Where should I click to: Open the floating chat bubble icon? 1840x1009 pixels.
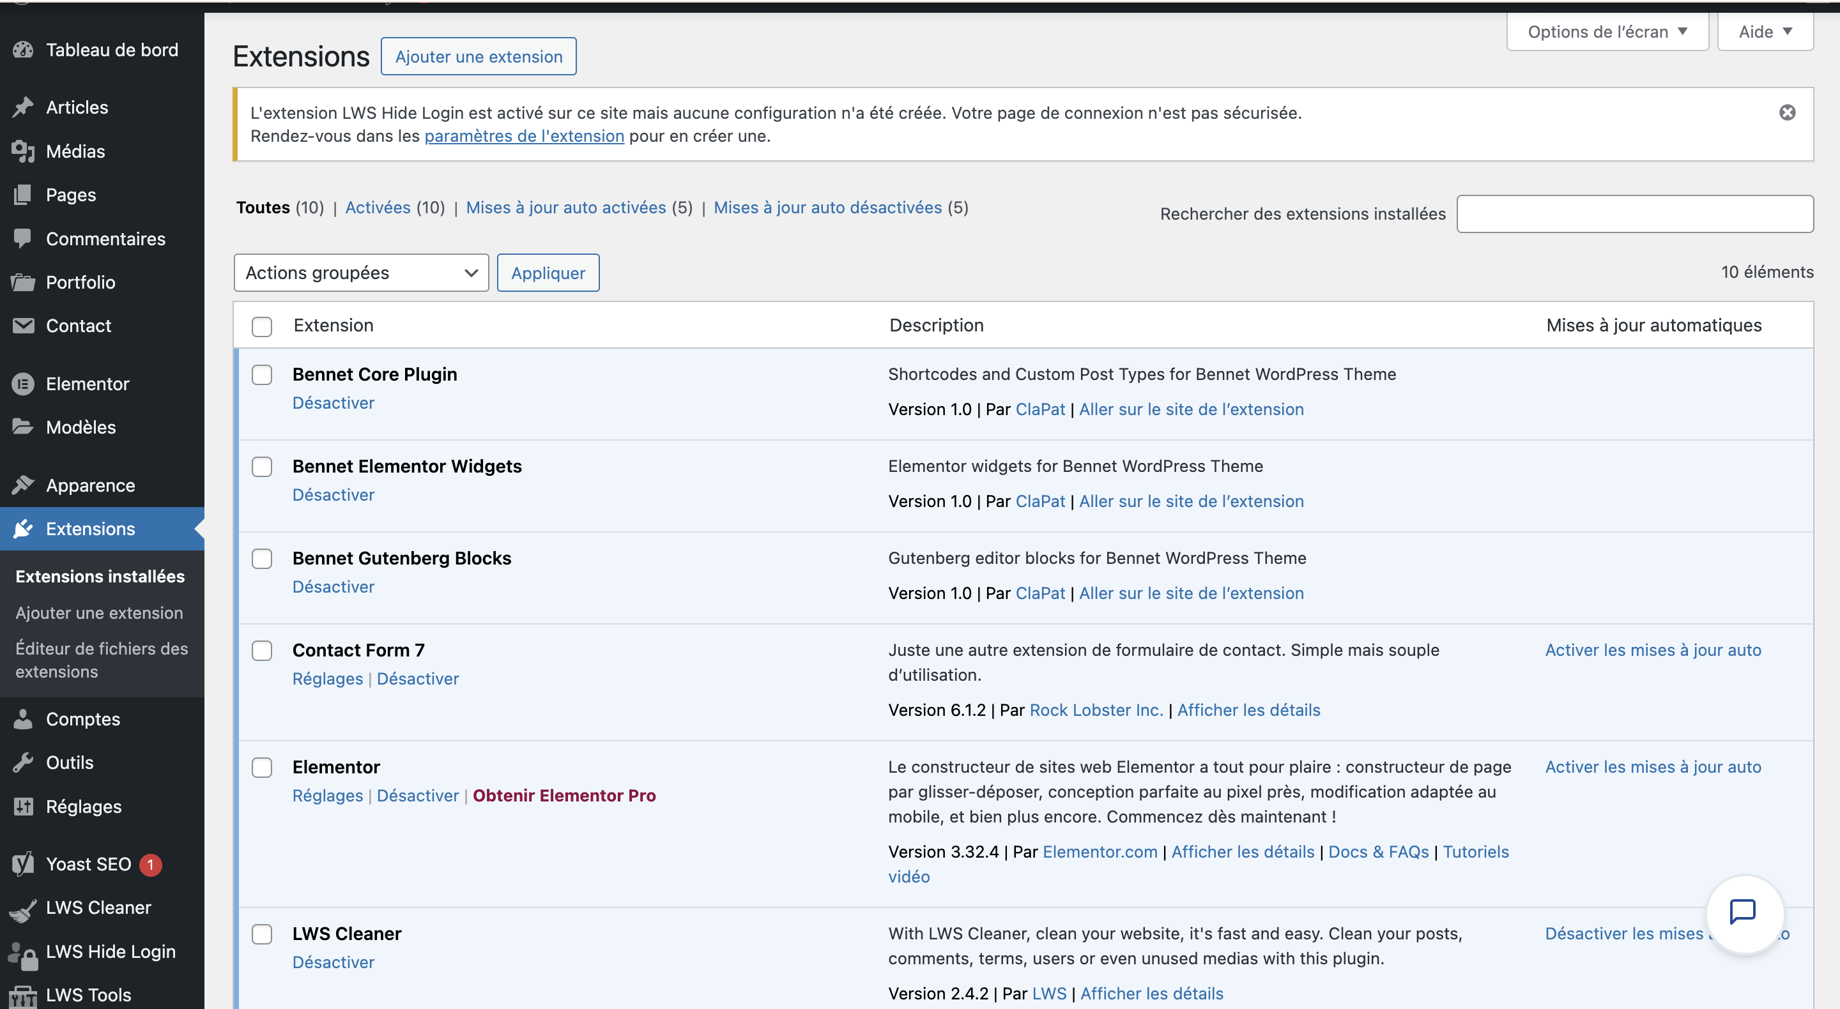pos(1743,912)
